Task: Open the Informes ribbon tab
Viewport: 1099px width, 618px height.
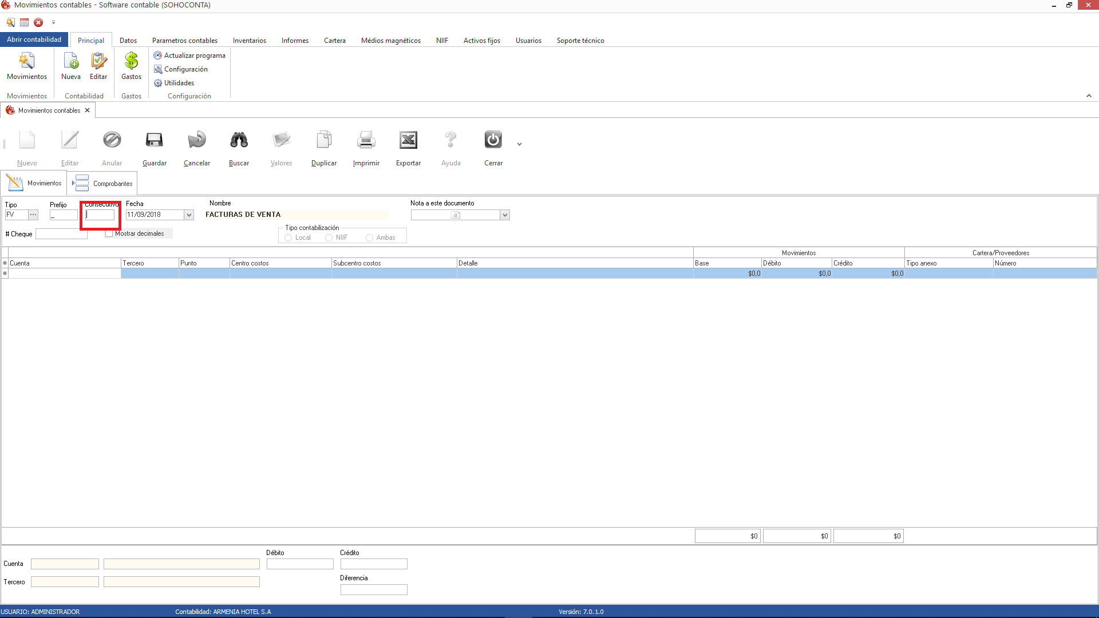Action: point(294,41)
